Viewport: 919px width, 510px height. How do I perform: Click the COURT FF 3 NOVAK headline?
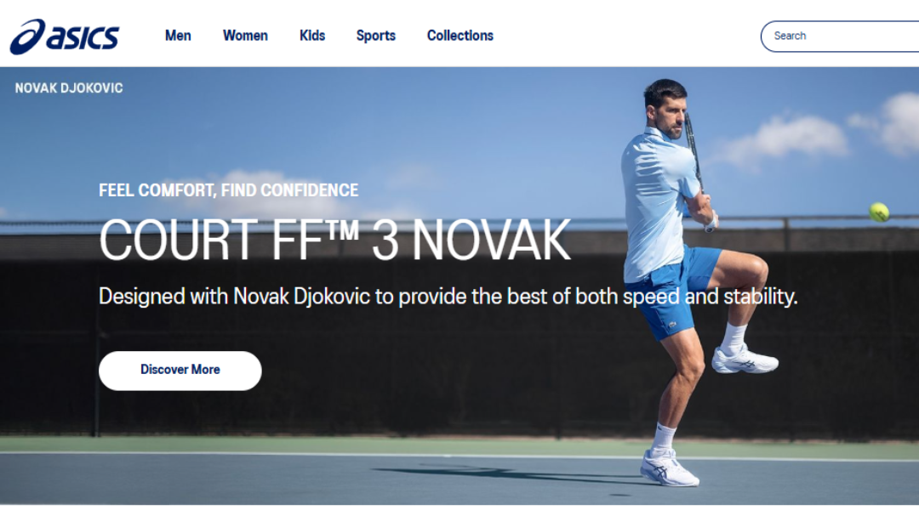pyautogui.click(x=334, y=240)
